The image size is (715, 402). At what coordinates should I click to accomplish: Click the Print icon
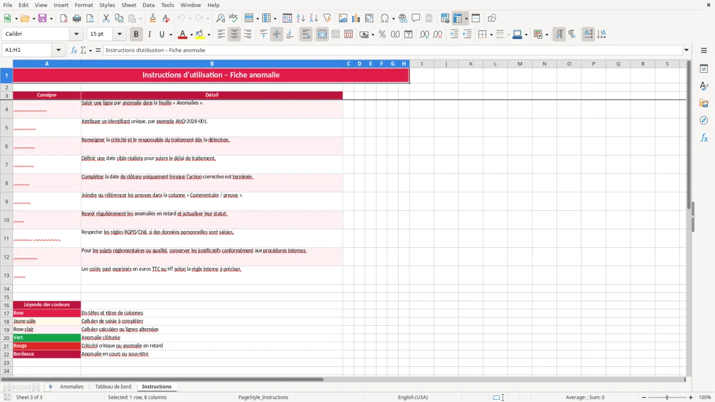pyautogui.click(x=76, y=18)
